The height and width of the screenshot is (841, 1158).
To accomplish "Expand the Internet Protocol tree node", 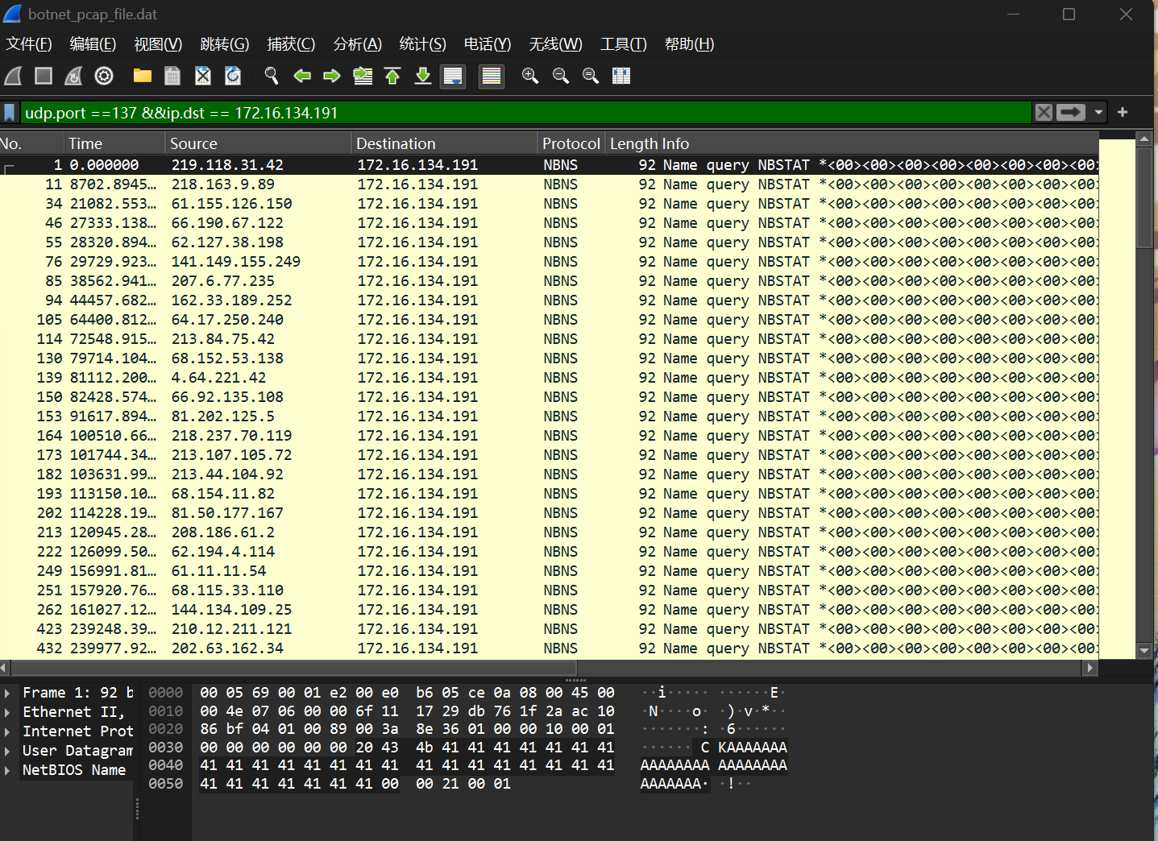I will pos(7,731).
